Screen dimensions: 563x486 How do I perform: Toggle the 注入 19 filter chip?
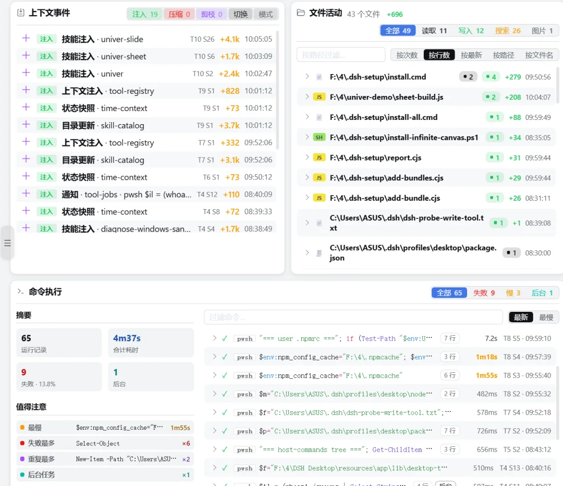[x=145, y=15]
